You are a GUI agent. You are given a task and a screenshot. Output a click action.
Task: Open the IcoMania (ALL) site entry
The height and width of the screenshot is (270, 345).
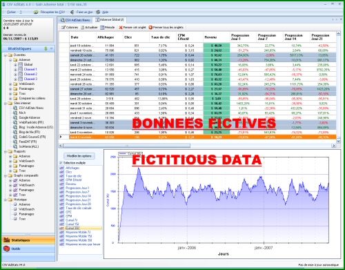point(29,146)
